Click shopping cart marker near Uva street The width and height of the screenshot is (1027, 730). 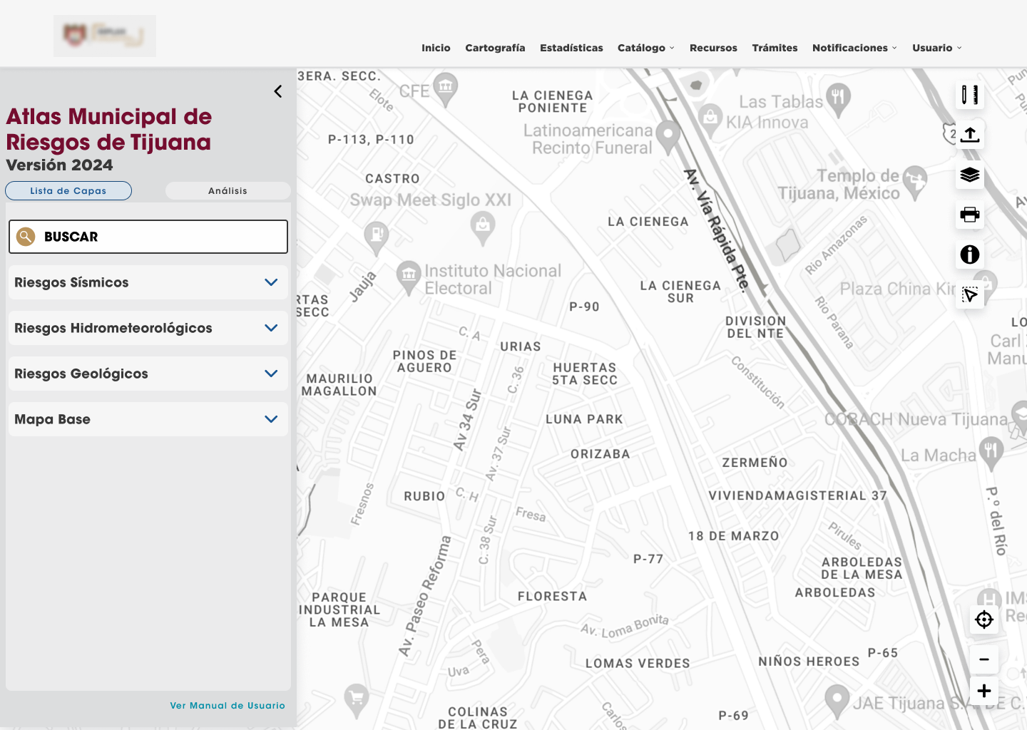click(x=357, y=700)
